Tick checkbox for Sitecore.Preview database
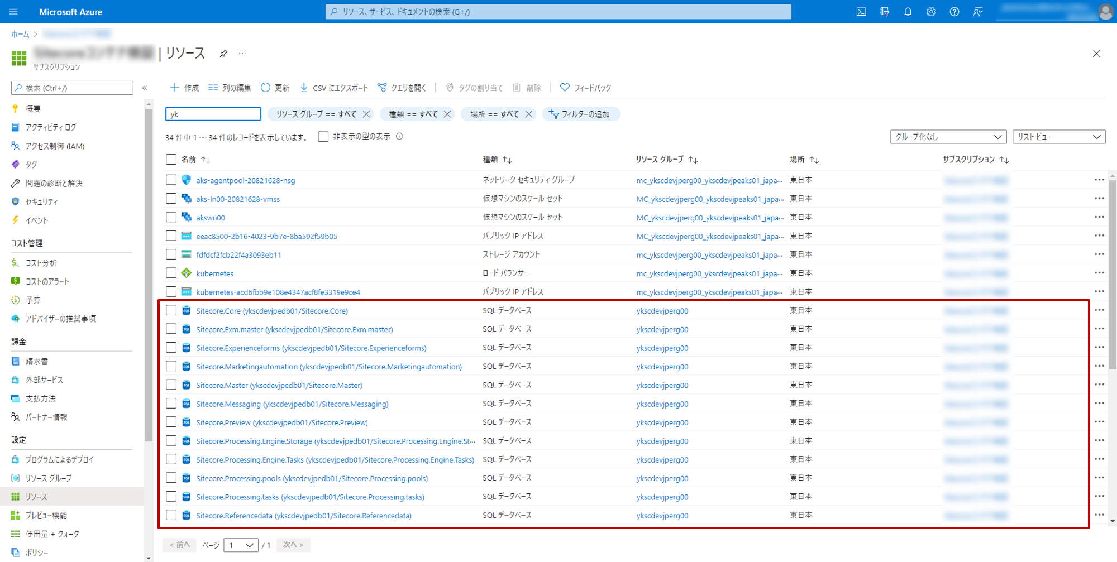The height and width of the screenshot is (562, 1117). [171, 422]
